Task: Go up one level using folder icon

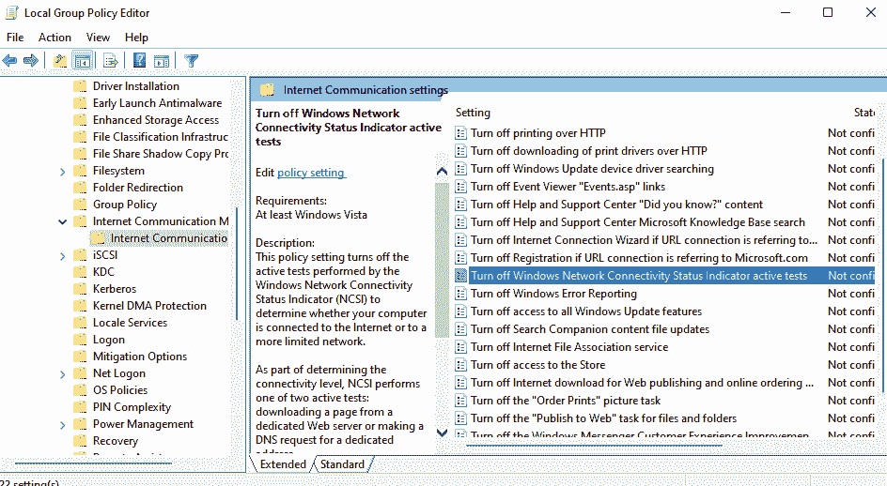Action: pos(61,61)
